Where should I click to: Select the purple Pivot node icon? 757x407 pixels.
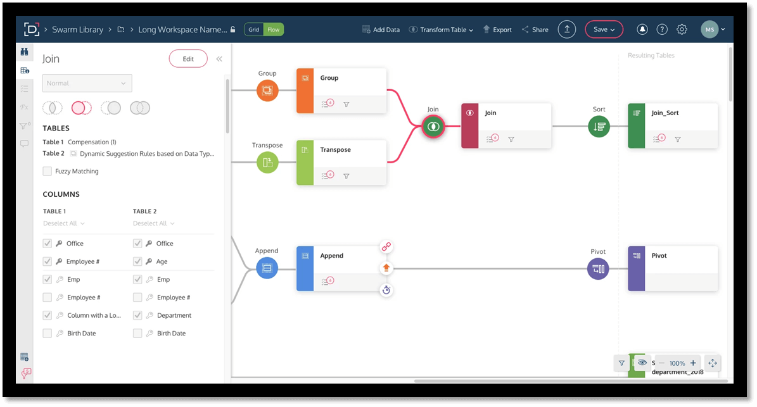click(x=598, y=268)
